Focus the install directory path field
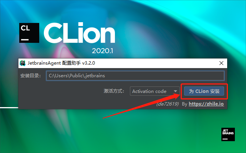This screenshot has width=246, height=153. [x=135, y=76]
